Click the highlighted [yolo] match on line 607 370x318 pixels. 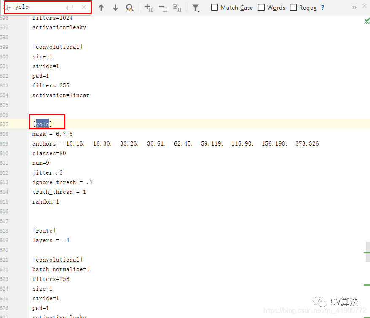(43, 124)
